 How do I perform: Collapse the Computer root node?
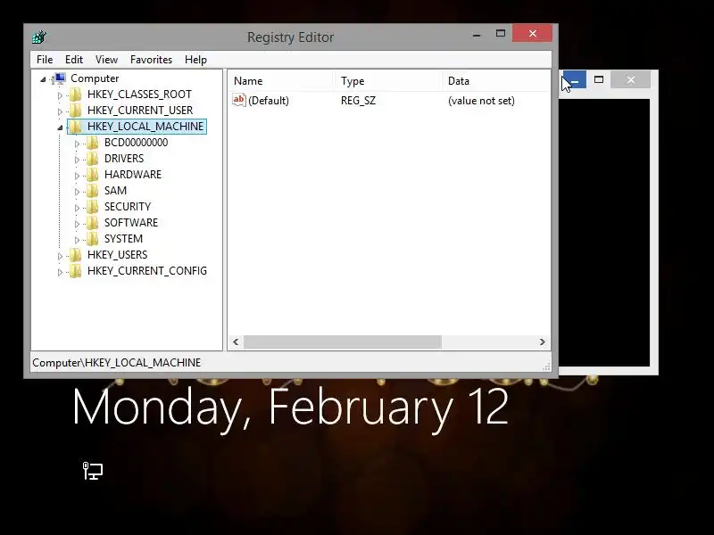coord(43,79)
